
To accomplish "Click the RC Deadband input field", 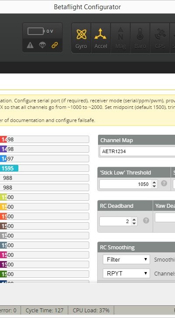I will [119, 221].
